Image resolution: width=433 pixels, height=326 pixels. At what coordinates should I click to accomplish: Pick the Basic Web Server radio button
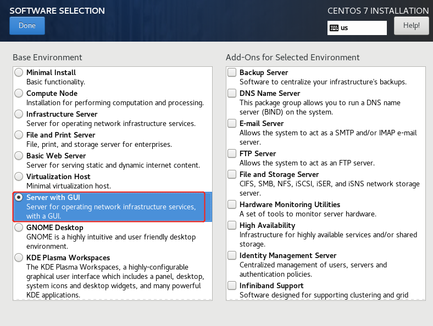coord(19,156)
